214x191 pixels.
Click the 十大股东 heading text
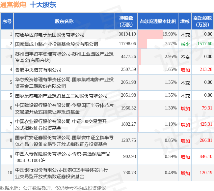coord(43,5)
